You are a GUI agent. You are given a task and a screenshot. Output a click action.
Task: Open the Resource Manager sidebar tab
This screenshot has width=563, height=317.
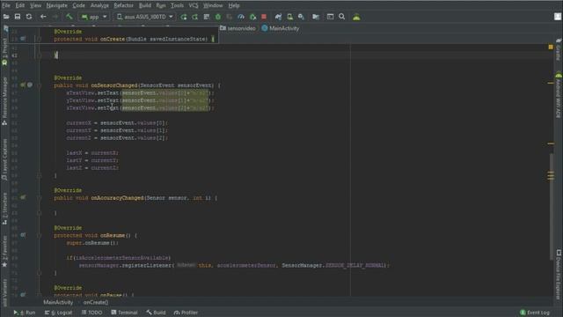click(x=4, y=101)
